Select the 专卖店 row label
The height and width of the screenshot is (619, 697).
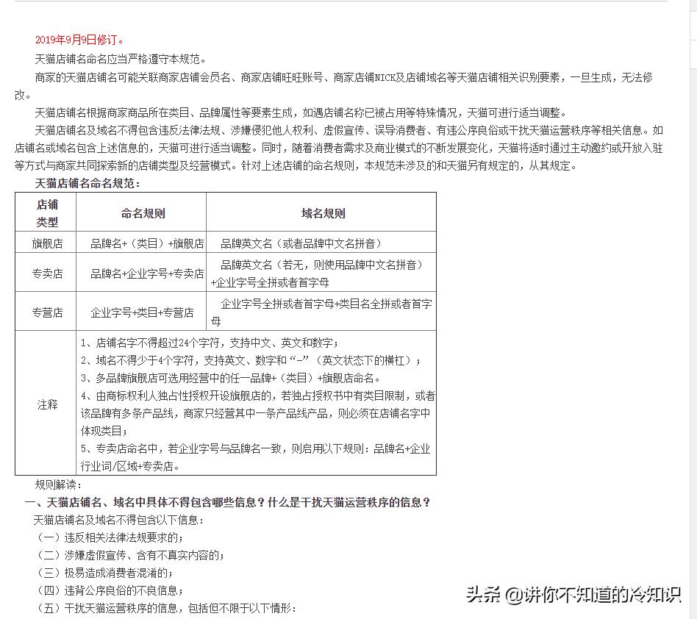(45, 272)
